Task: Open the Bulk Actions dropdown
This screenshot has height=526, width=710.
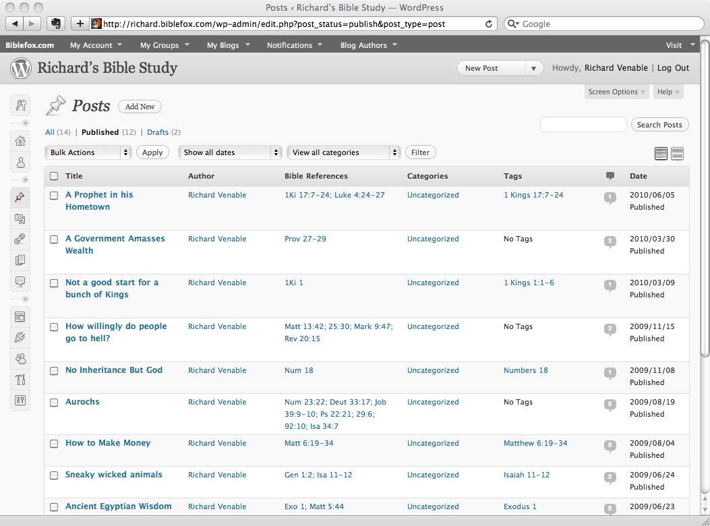Action: click(88, 152)
